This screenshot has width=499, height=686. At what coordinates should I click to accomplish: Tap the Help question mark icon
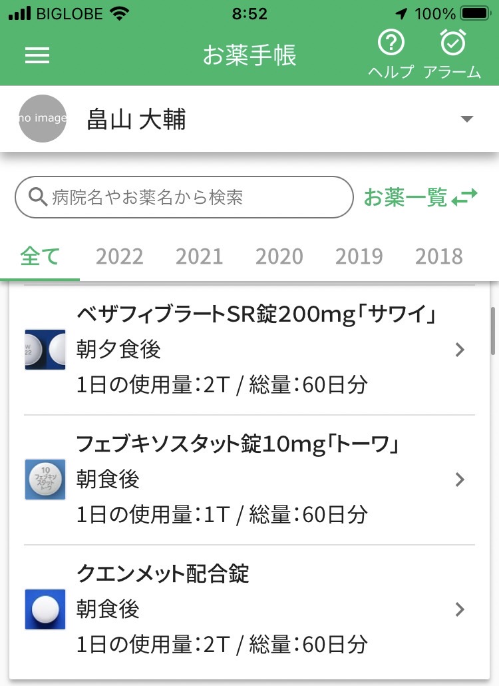[x=391, y=43]
